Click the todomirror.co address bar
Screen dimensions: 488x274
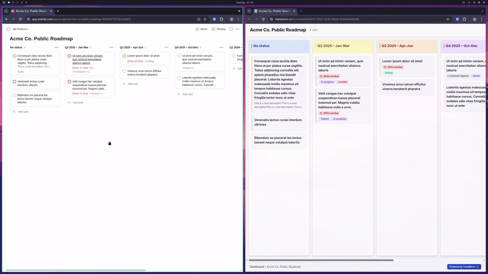pyautogui.click(x=317, y=19)
